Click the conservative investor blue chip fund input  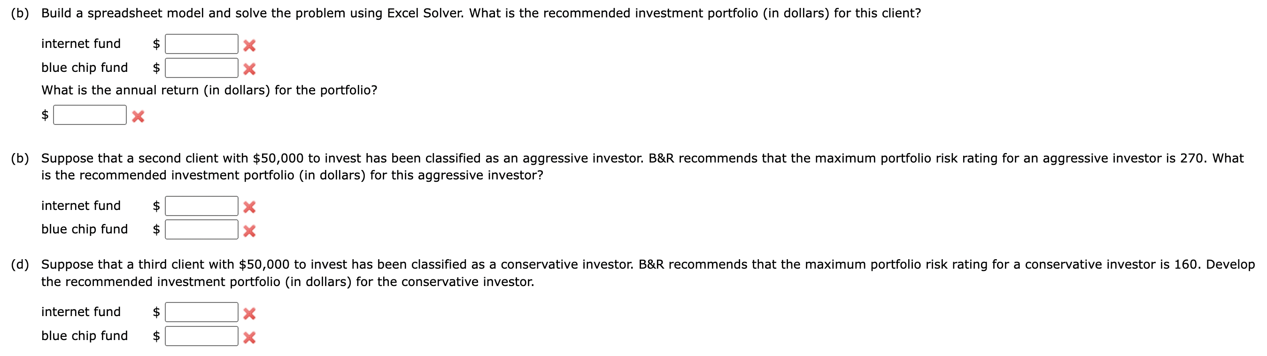[x=201, y=336]
